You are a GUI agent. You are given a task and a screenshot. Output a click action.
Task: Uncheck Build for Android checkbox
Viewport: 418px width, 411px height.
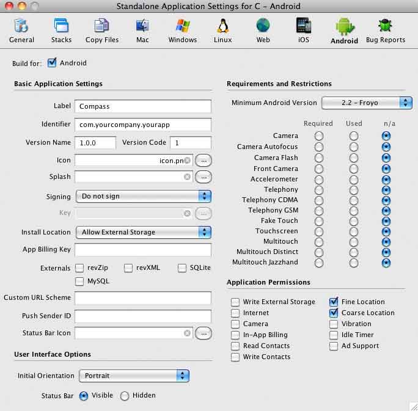(52, 62)
